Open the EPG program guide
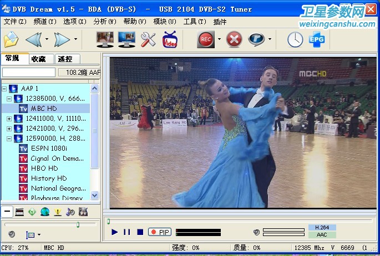This screenshot has height=256, width=380. pyautogui.click(x=317, y=39)
